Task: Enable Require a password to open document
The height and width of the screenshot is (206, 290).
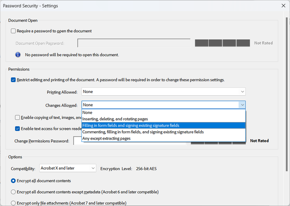Action: [x=14, y=31]
